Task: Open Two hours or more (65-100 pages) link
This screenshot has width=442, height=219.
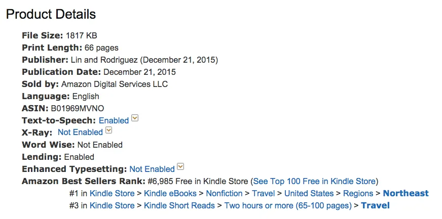Action: (x=288, y=205)
